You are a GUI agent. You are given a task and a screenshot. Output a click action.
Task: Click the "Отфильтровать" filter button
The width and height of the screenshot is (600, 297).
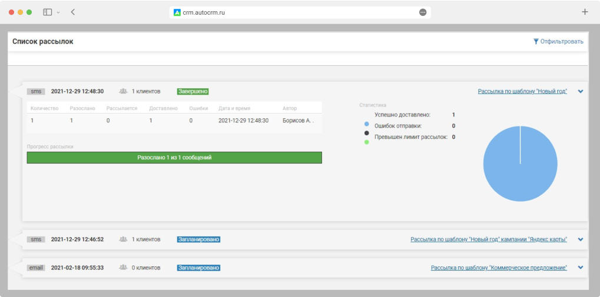(561, 42)
